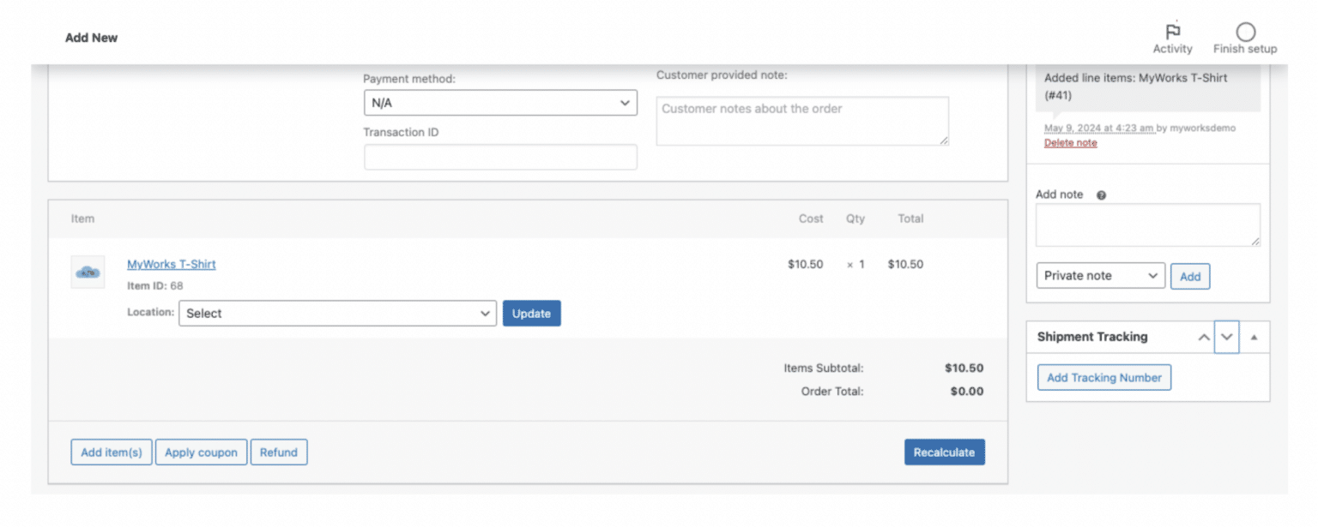
Task: Click the Add Tracking Number button
Action: 1104,377
